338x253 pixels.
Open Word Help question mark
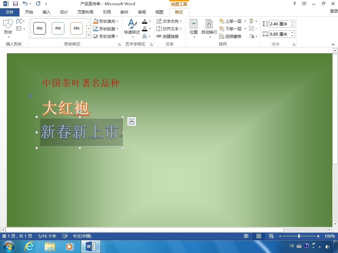click(x=294, y=3)
